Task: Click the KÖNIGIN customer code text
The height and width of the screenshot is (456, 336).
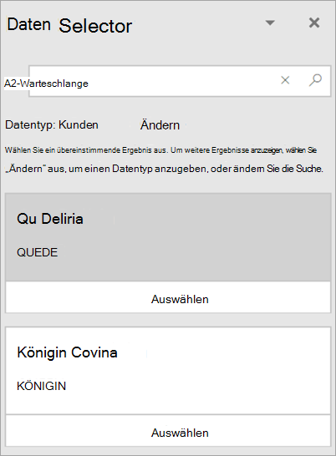Action: point(41,386)
